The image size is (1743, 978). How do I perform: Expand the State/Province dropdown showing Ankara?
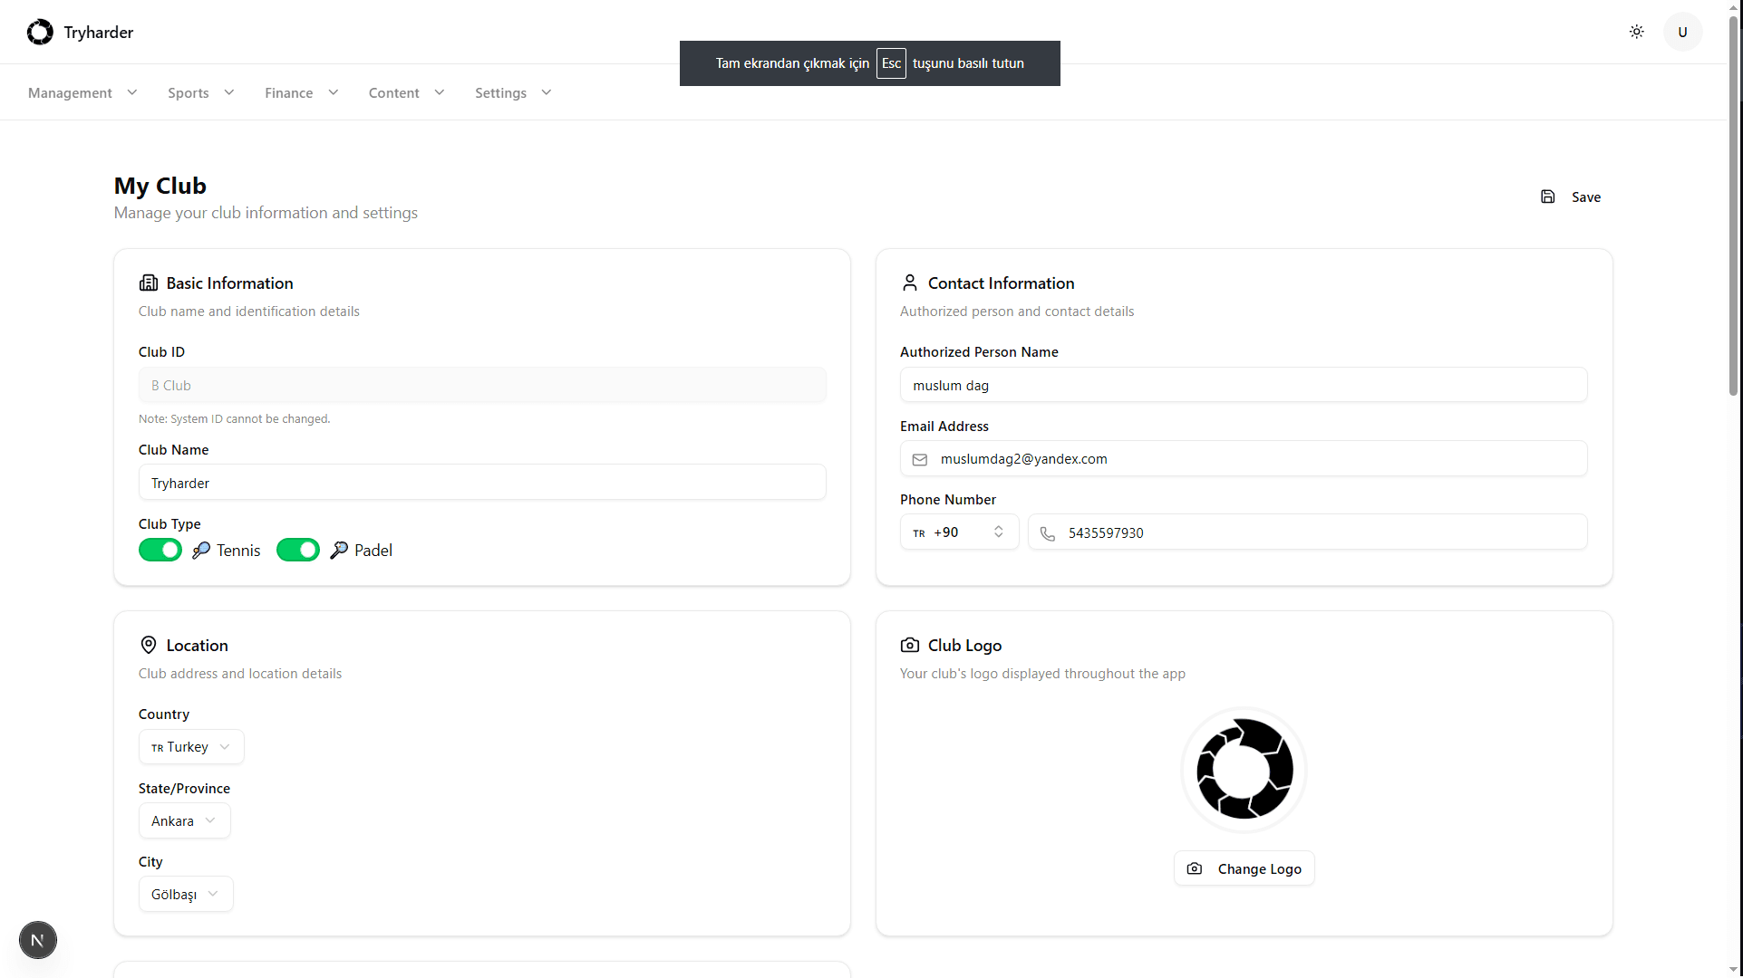pyautogui.click(x=184, y=820)
